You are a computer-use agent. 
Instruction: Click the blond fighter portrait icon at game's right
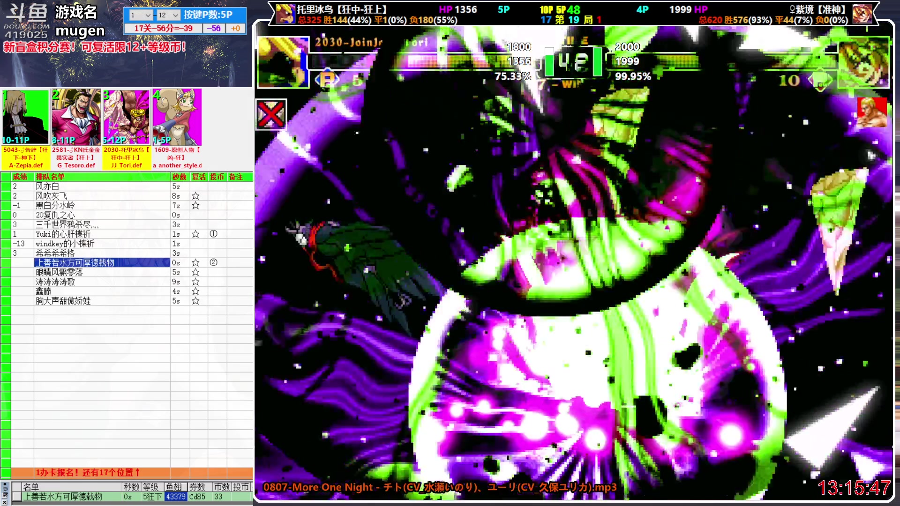point(872,112)
